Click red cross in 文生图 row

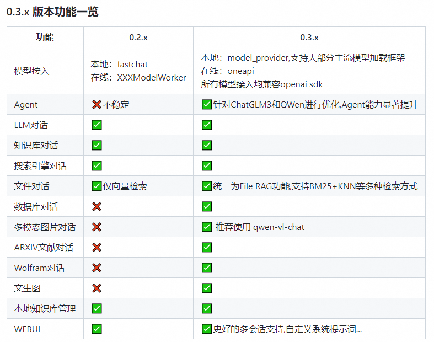[x=97, y=288]
